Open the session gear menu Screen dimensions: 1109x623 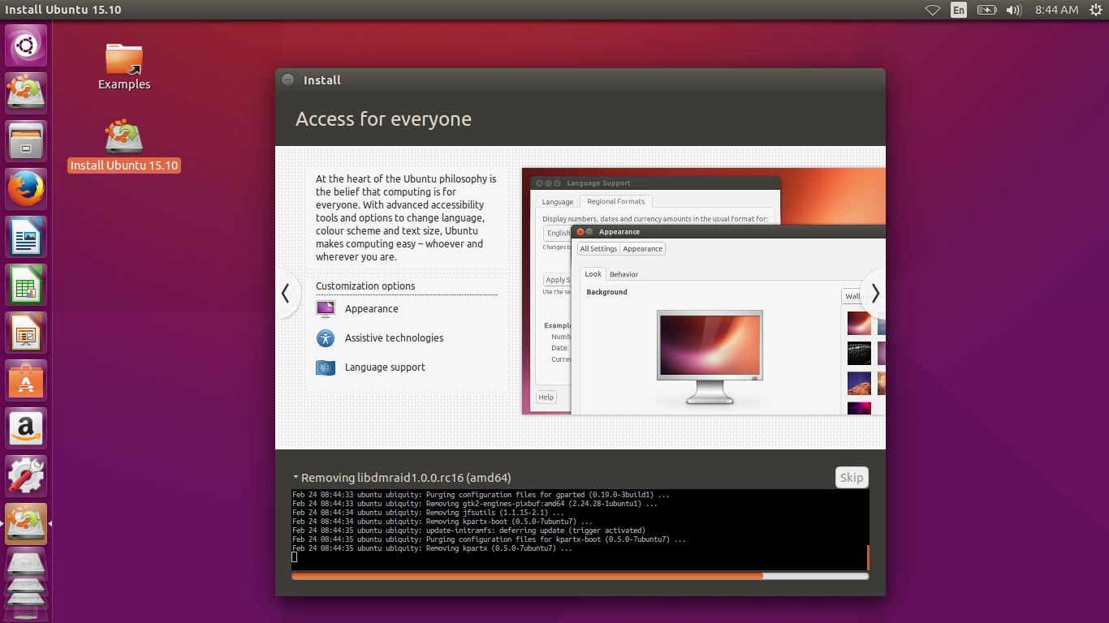point(1097,10)
